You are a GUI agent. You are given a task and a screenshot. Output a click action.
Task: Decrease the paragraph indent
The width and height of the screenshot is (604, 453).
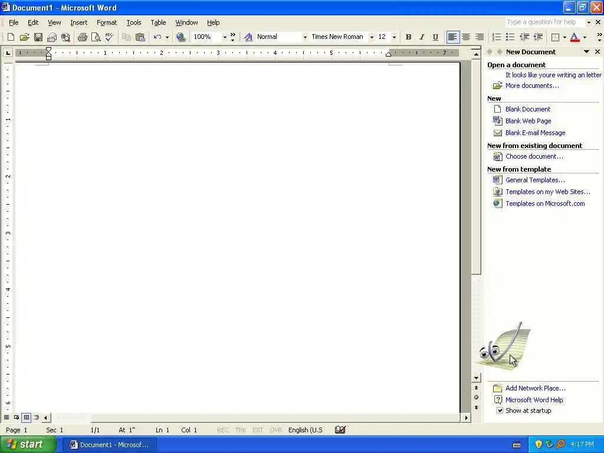click(x=524, y=37)
